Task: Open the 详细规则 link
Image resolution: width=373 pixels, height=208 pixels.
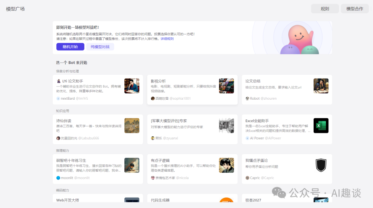Action: (x=167, y=39)
